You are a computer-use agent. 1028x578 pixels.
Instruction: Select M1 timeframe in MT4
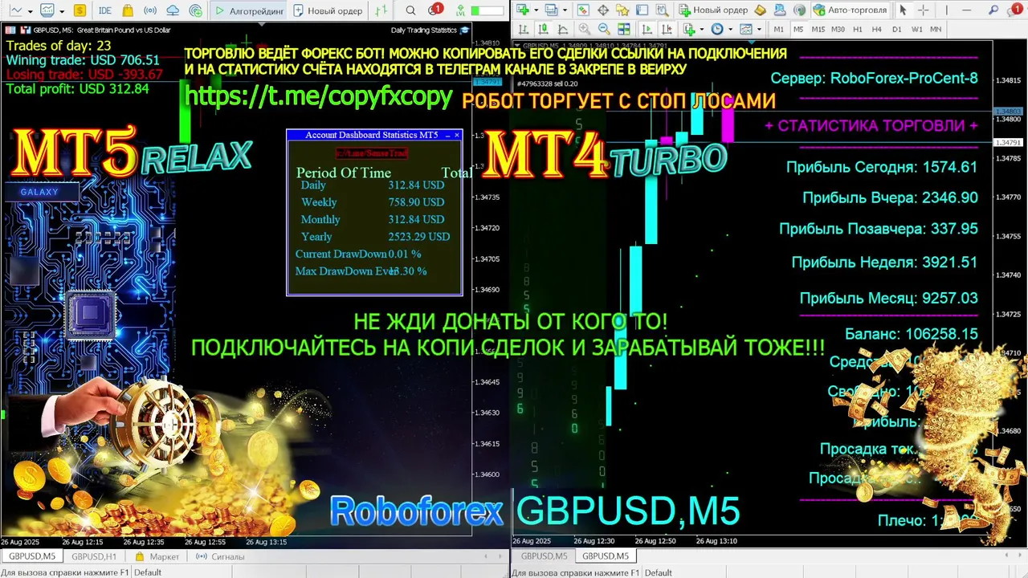coord(779,29)
